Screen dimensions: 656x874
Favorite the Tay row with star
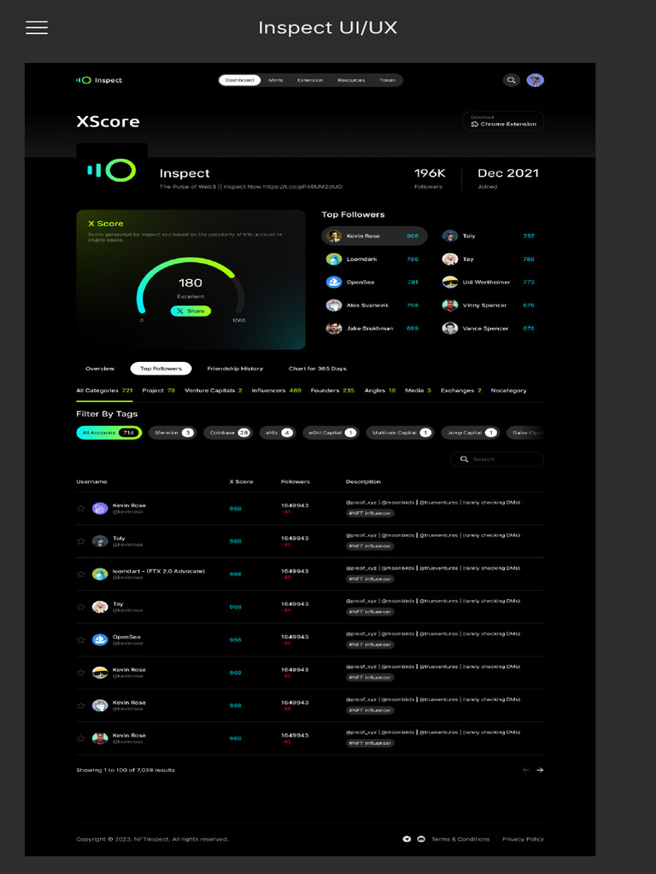[81, 607]
